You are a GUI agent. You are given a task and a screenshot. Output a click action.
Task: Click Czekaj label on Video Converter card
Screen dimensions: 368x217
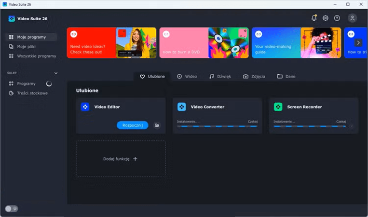click(x=253, y=122)
